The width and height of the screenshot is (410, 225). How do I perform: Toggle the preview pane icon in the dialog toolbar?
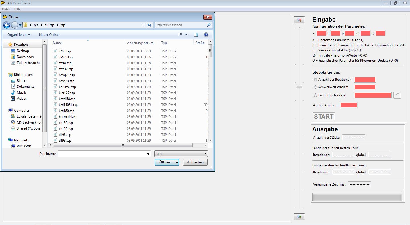point(196,35)
